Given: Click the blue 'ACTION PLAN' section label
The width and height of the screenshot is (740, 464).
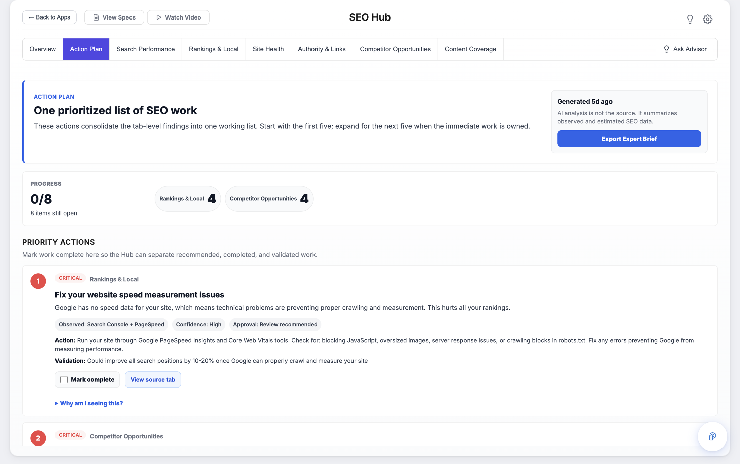Looking at the screenshot, I should [x=54, y=97].
